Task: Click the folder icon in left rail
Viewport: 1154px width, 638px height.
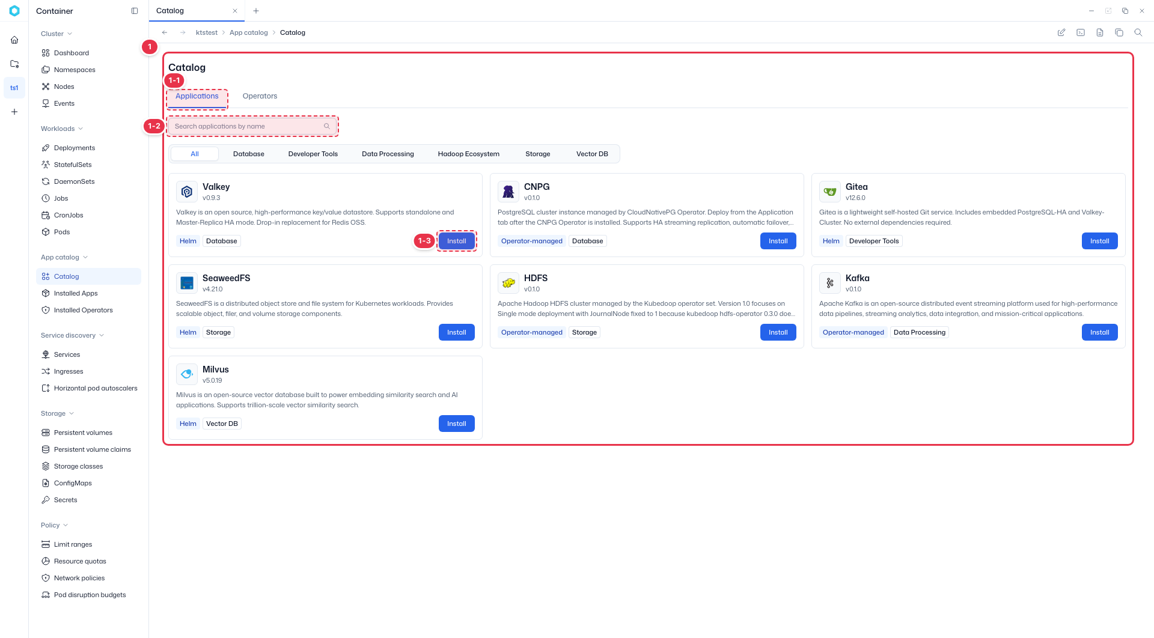Action: [x=14, y=64]
